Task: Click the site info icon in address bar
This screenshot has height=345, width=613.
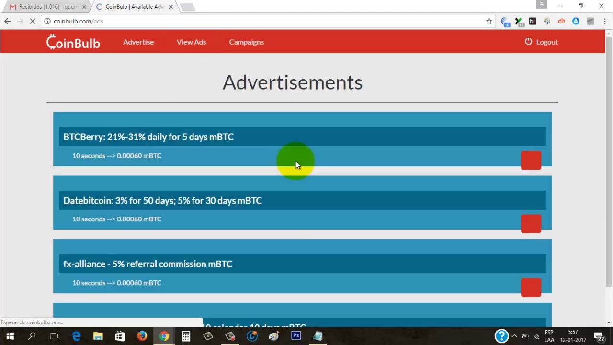Action: pos(47,21)
